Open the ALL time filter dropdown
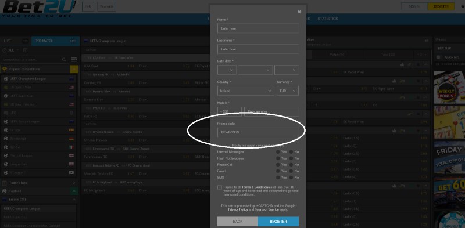The image size is (465, 228). 11,50
